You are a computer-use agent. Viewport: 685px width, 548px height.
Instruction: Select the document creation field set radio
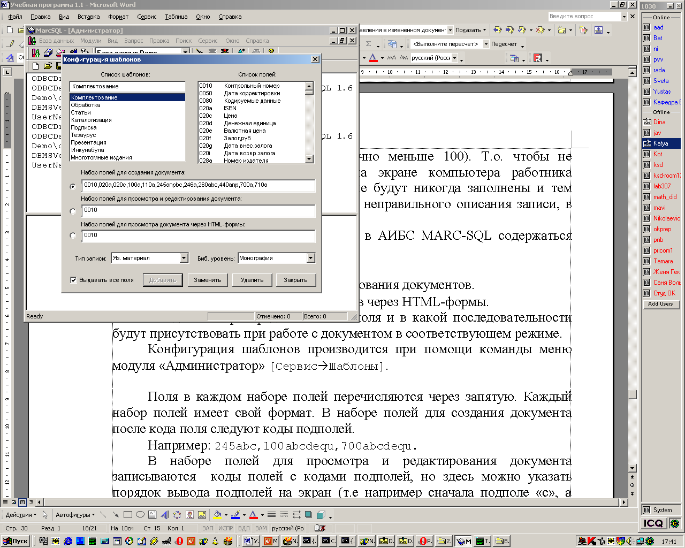point(73,187)
